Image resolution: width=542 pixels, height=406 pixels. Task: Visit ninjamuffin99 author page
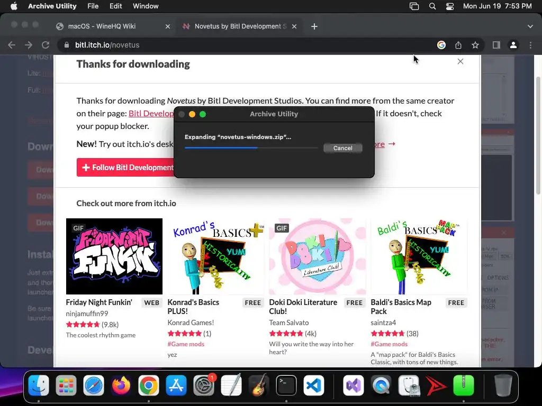87,314
